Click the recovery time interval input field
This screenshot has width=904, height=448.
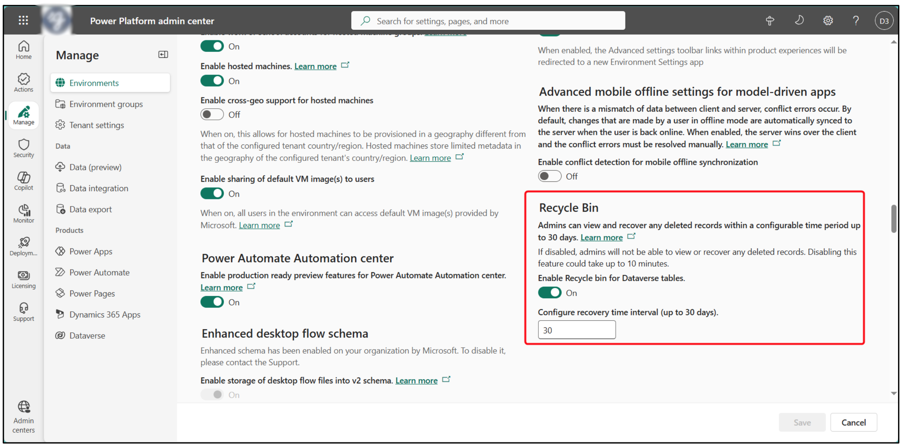point(576,330)
